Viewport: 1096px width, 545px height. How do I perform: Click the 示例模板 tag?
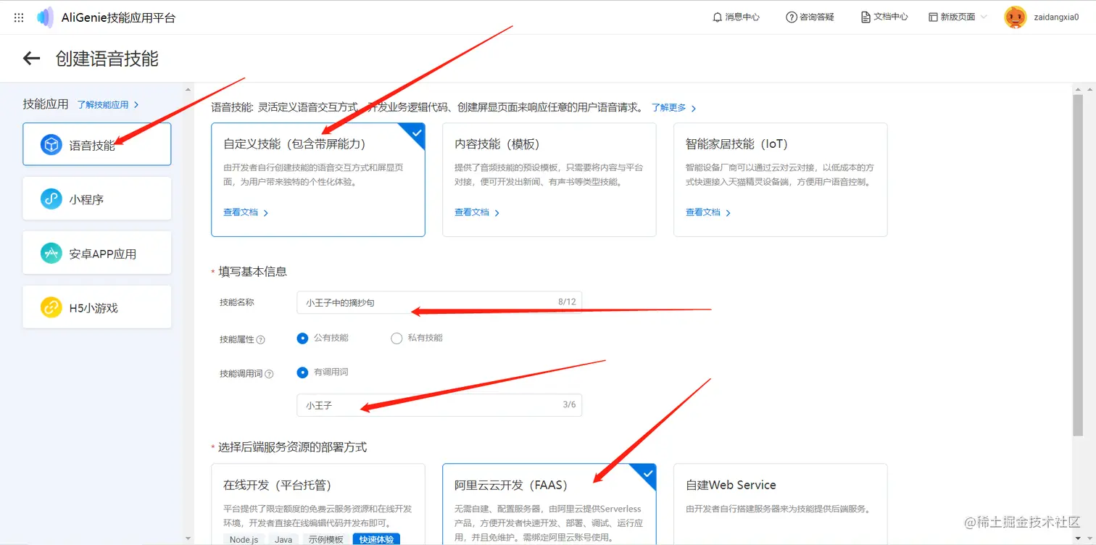click(326, 540)
